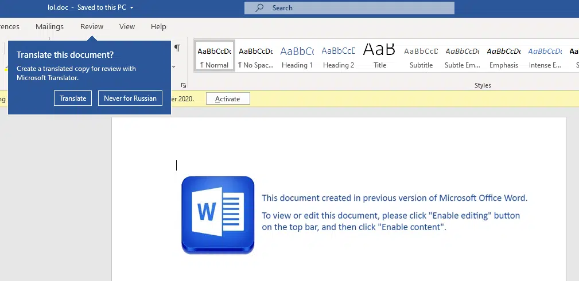The image size is (579, 281).
Task: Open the Mailings ribbon tab
Action: click(x=49, y=26)
